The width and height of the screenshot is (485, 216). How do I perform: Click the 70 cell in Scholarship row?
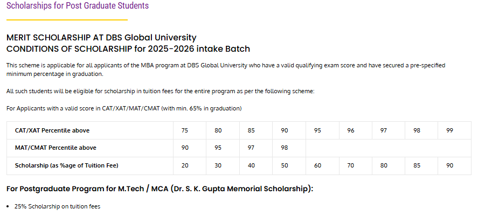(351, 165)
